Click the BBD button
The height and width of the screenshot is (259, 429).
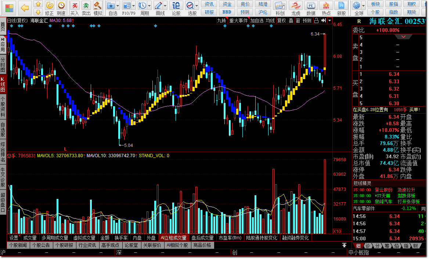pyautogui.click(x=227, y=12)
